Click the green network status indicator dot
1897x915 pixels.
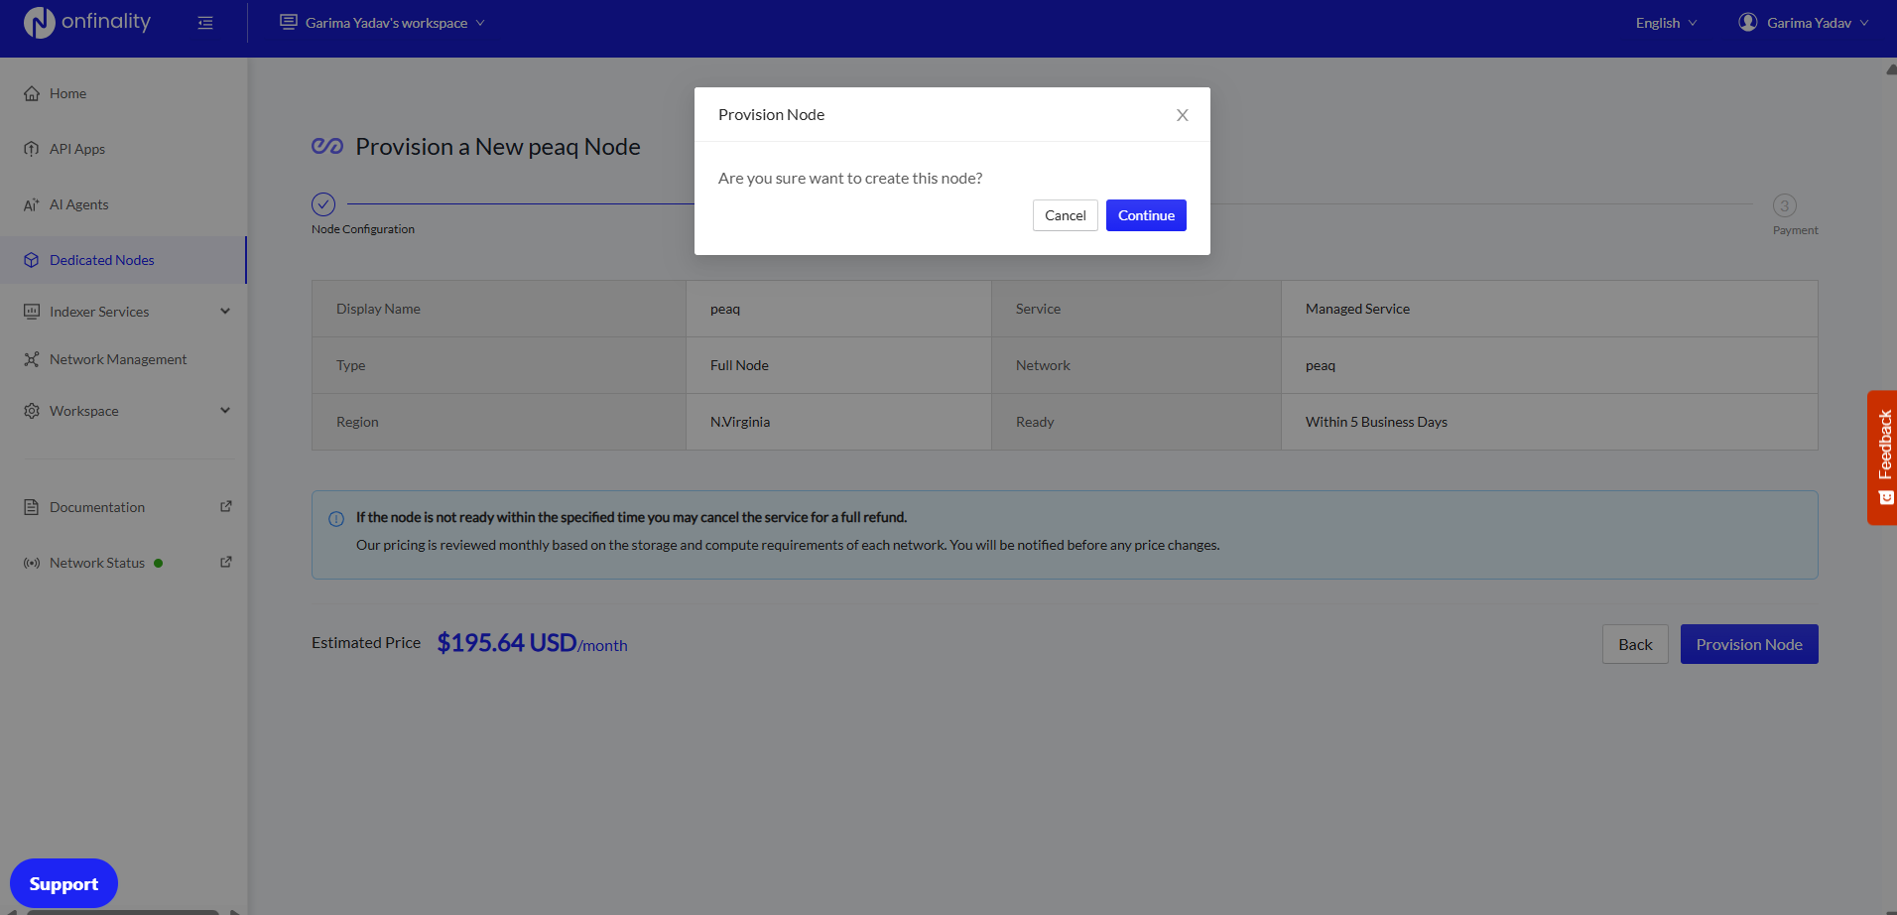pos(159,564)
